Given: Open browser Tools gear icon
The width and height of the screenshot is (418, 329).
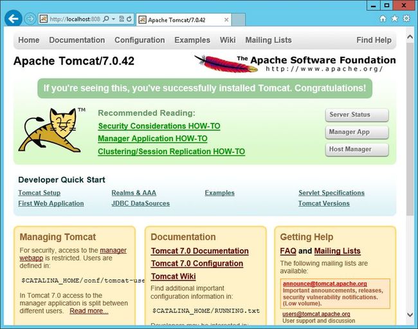Looking at the screenshot, I should point(406,19).
